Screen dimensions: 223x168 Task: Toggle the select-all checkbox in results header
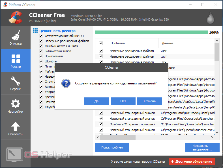(x=101, y=43)
